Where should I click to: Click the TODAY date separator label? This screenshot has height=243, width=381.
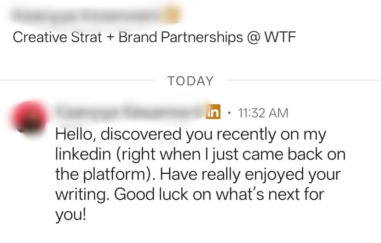pyautogui.click(x=190, y=81)
